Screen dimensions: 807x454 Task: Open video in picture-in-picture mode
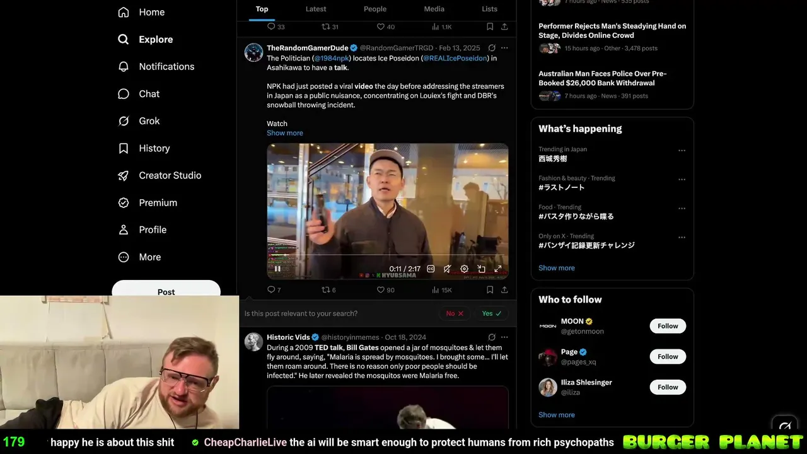tap(481, 269)
